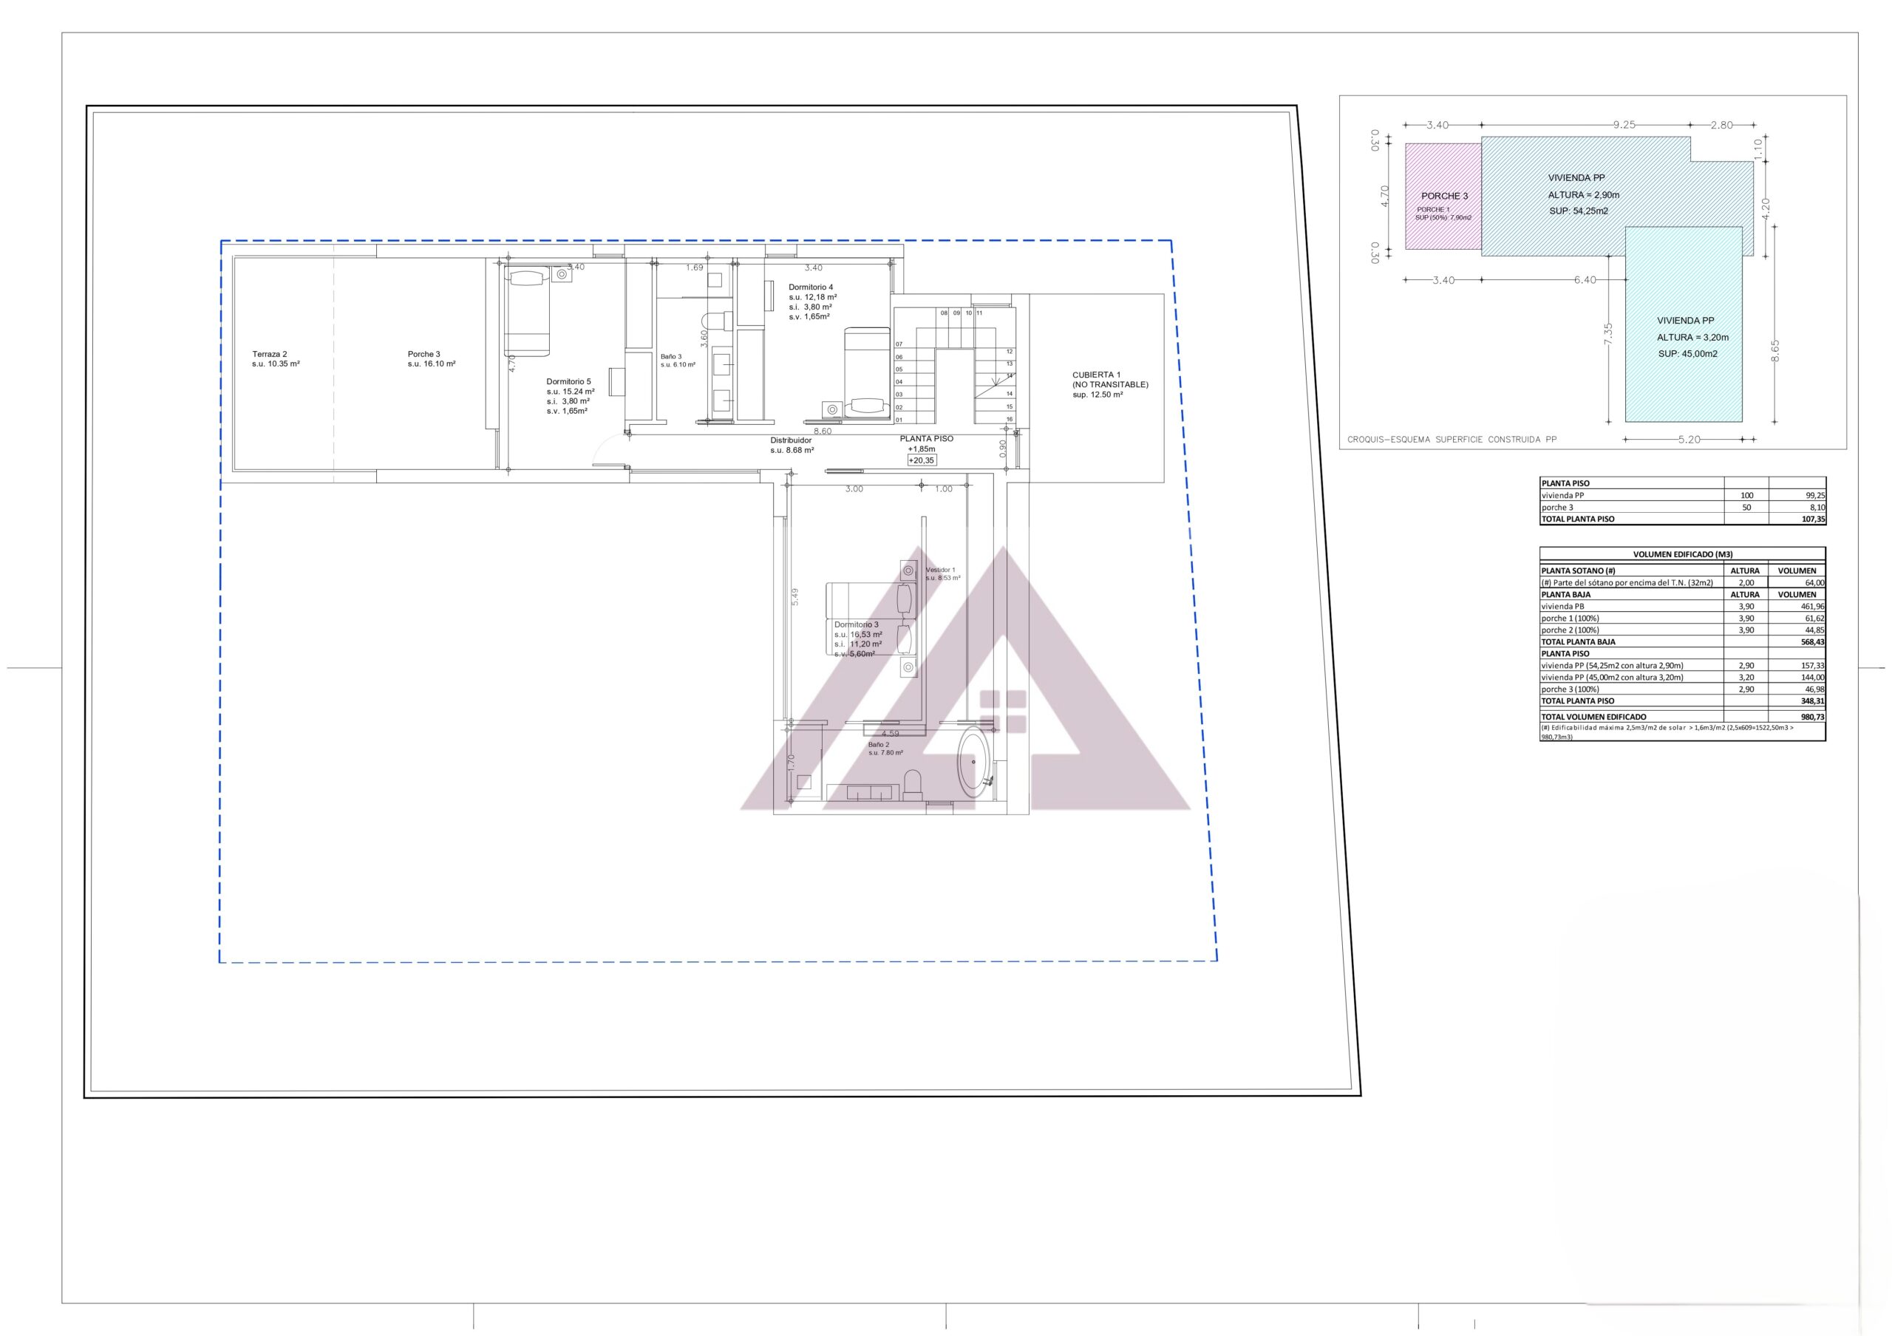Select the bed symbol in Dormitorio 4
1892x1336 pixels.
point(866,373)
